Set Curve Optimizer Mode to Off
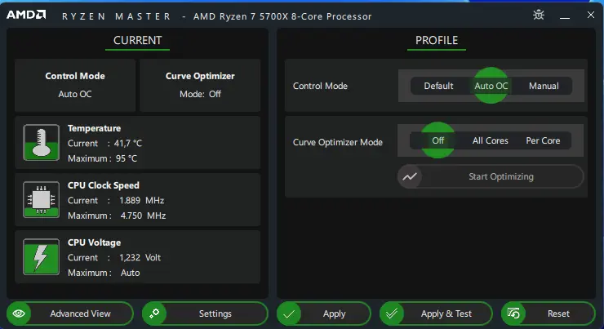604x329 pixels. (438, 140)
